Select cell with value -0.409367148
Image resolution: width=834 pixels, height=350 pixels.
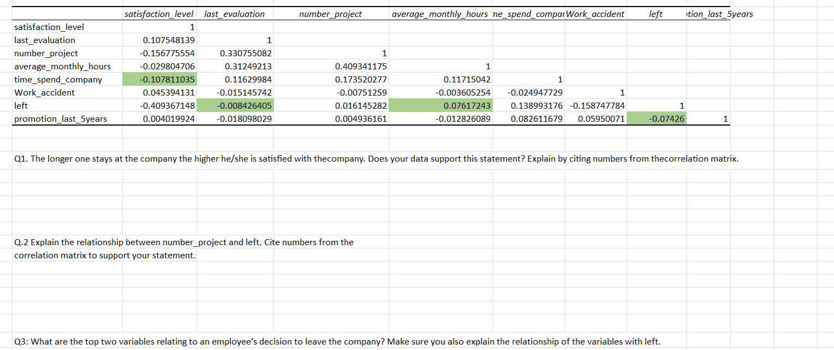(x=159, y=105)
